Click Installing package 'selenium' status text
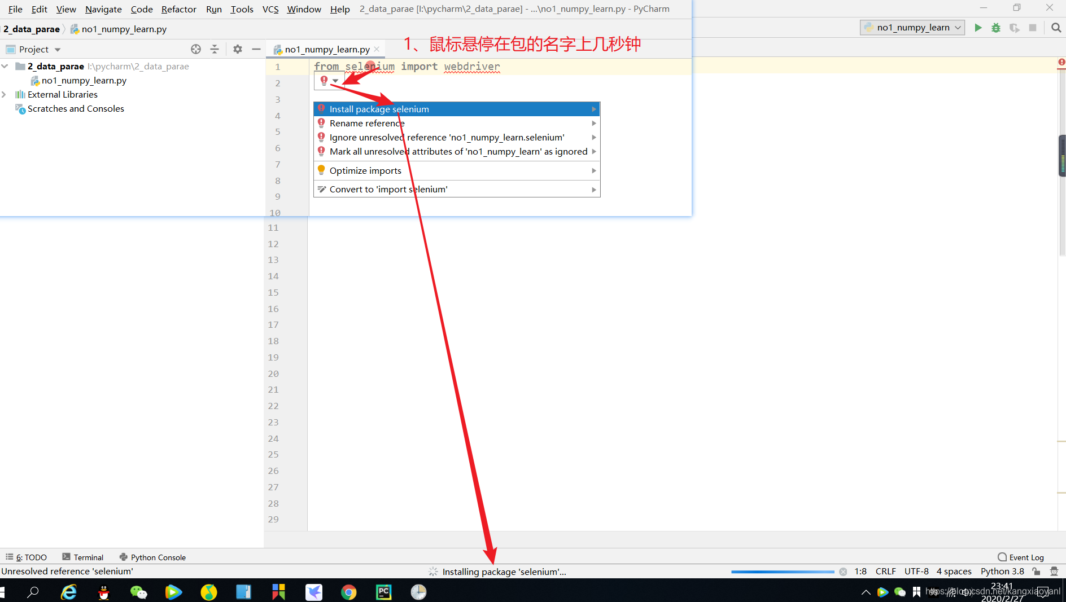 click(x=504, y=572)
